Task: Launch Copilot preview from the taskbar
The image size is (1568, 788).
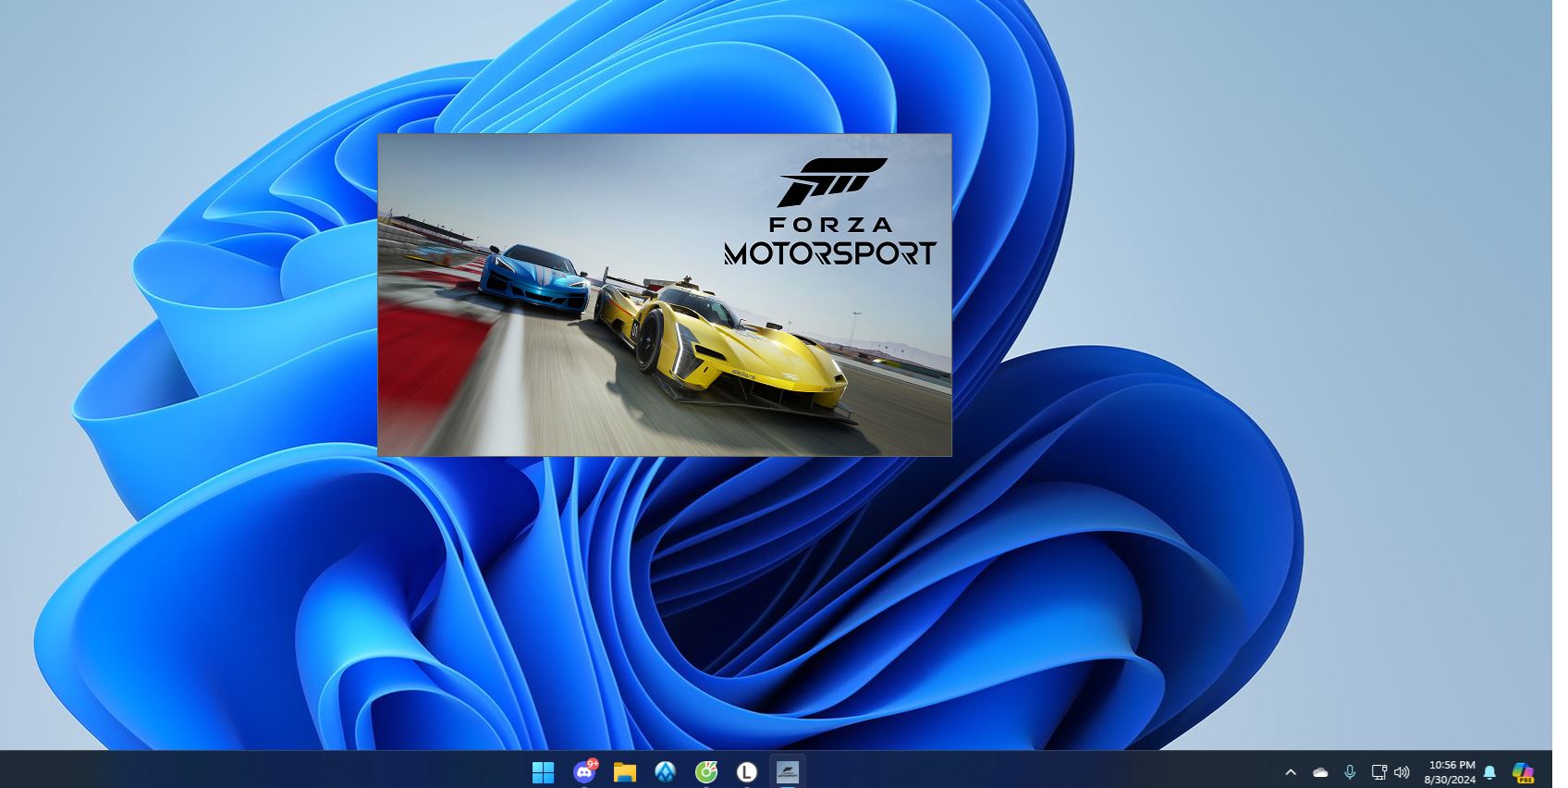Action: (x=1522, y=772)
